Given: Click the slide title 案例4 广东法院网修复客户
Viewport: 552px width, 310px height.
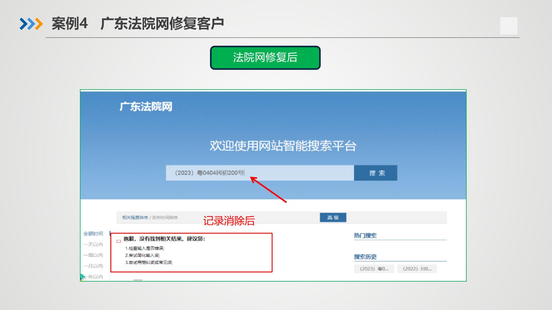Looking at the screenshot, I should [138, 24].
